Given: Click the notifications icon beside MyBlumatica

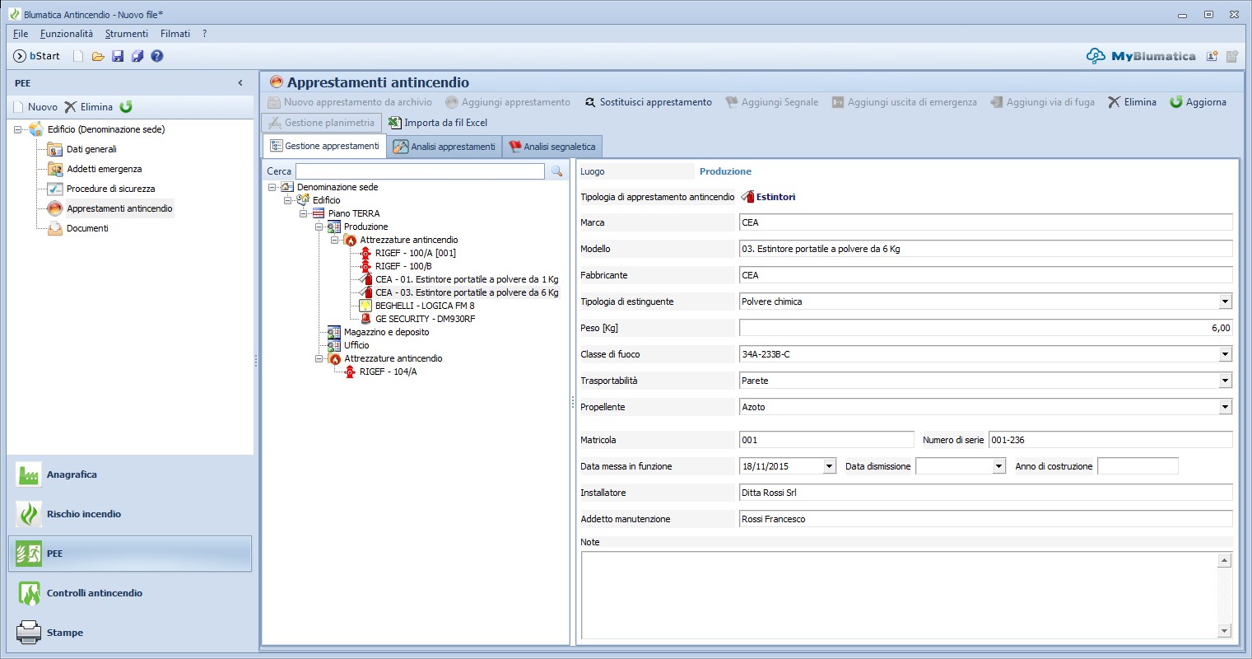Looking at the screenshot, I should 1212,56.
